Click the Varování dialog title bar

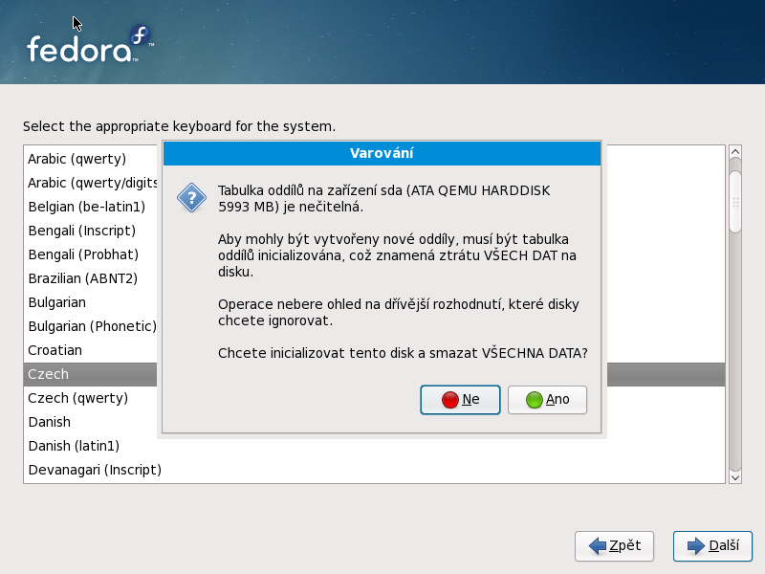point(382,153)
